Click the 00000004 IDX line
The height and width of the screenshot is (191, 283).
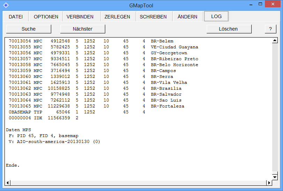click(x=44, y=118)
